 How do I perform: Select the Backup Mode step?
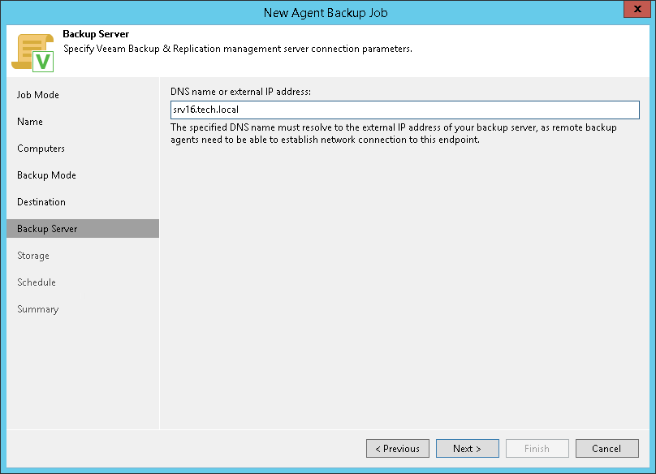[46, 175]
